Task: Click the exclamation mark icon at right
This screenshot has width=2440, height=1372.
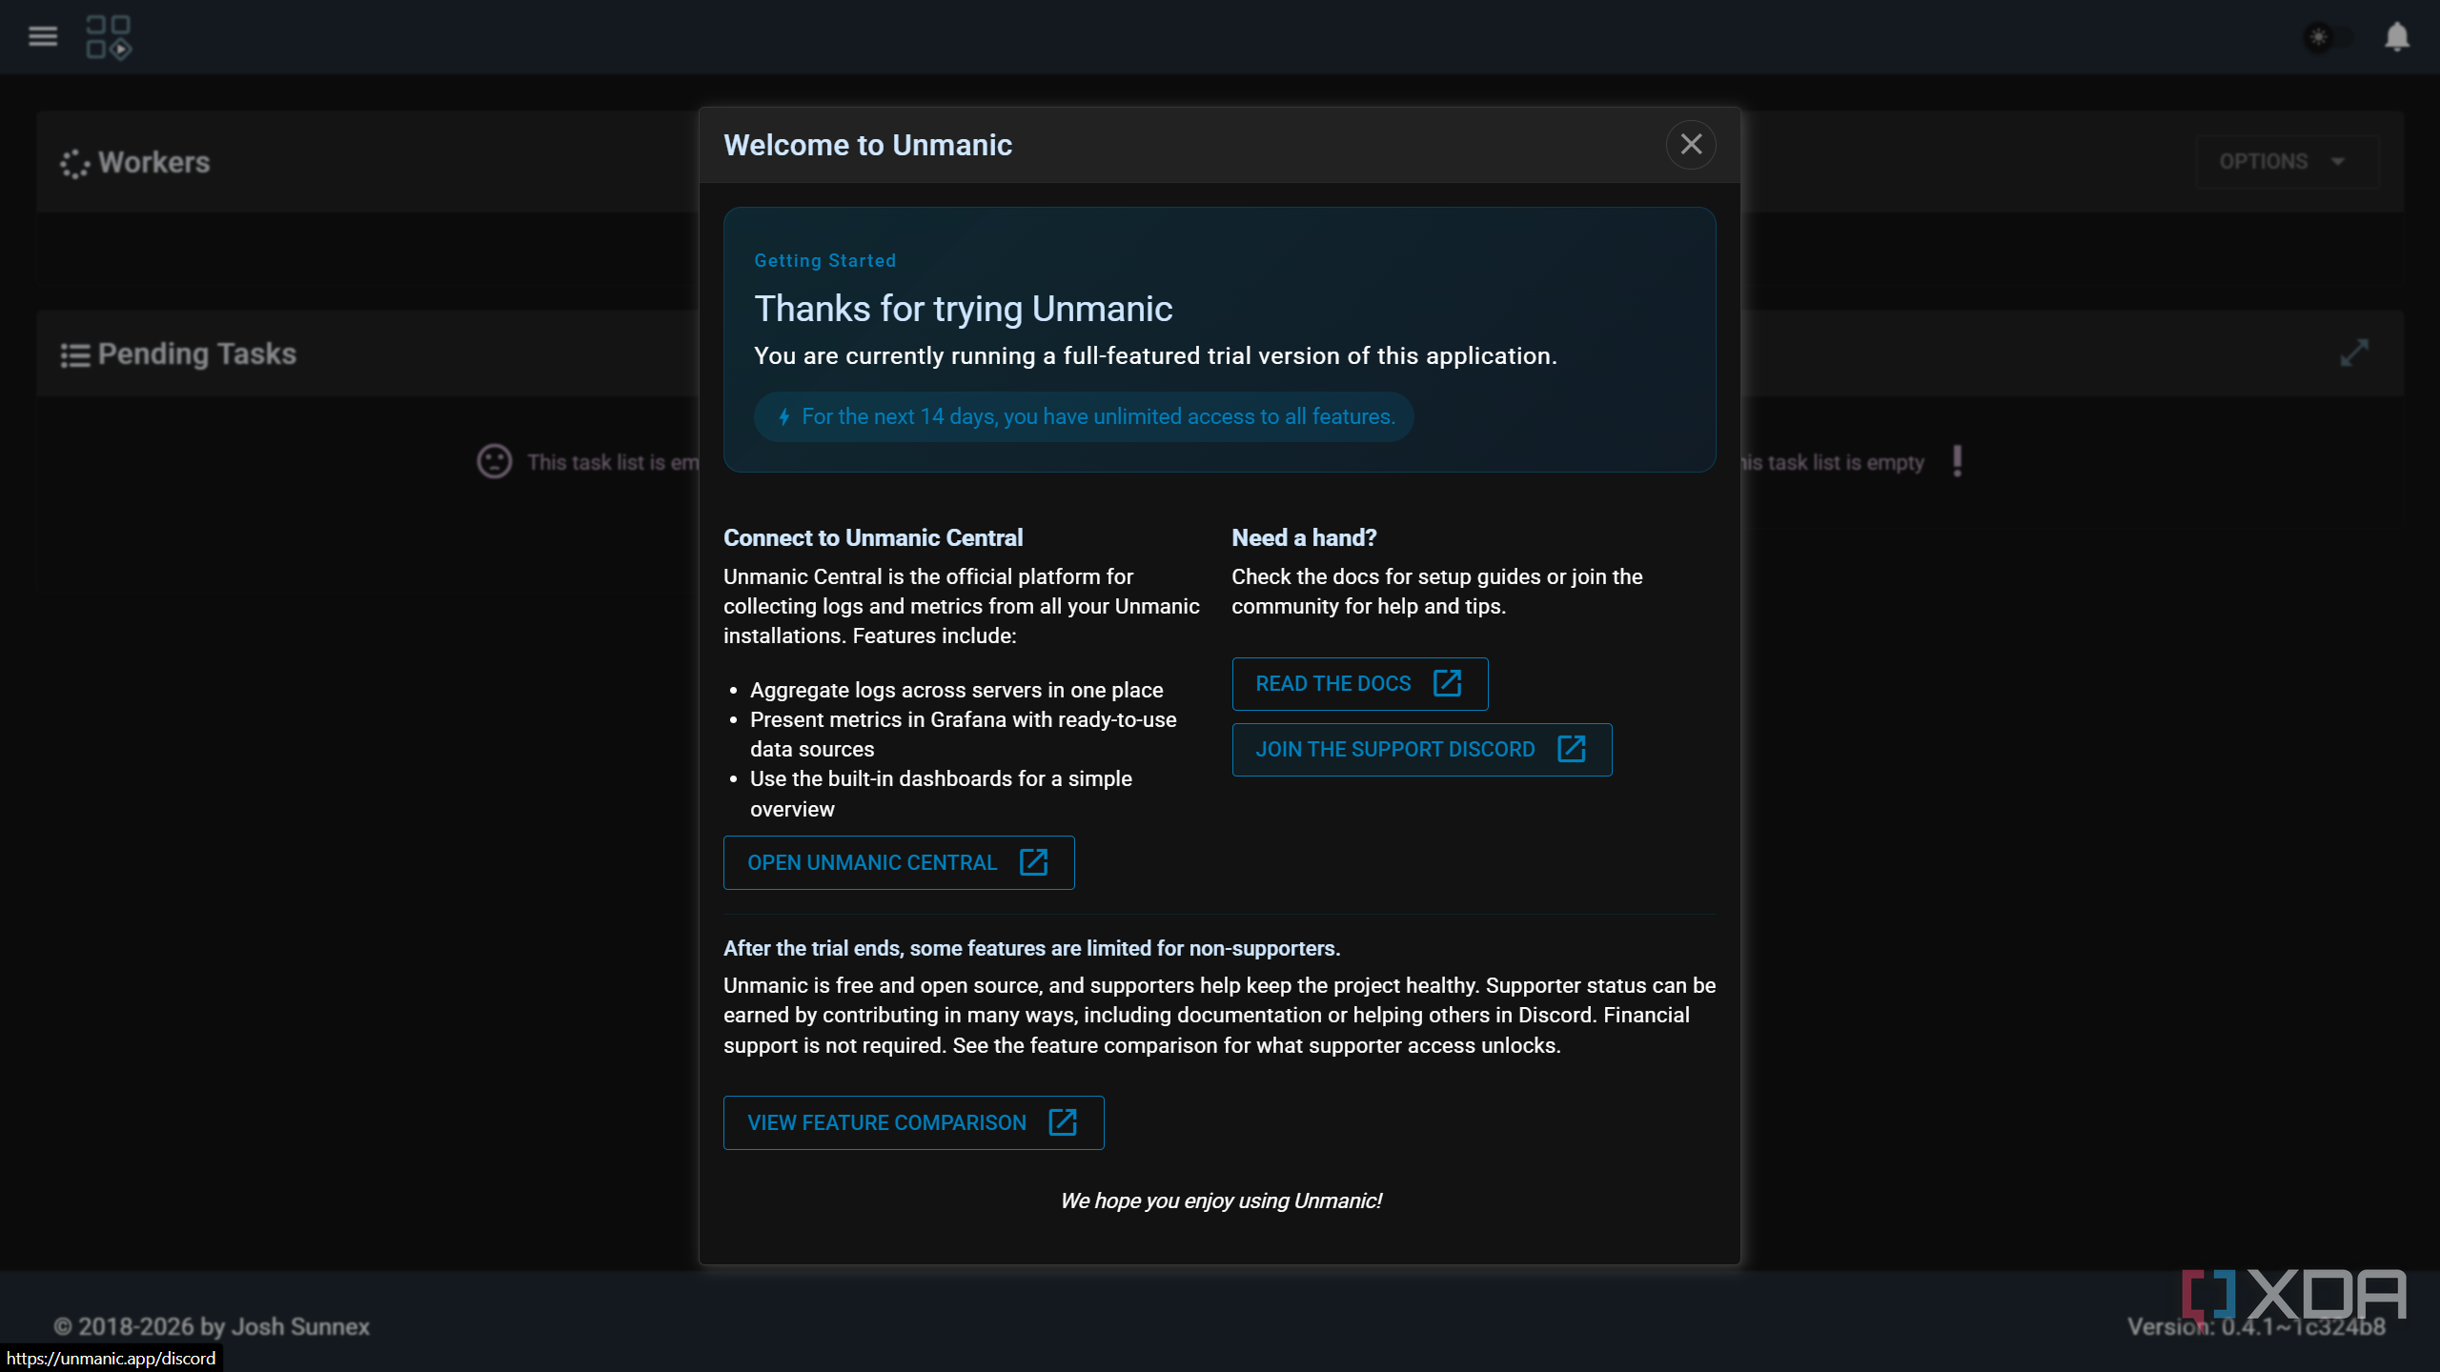Action: (1957, 461)
